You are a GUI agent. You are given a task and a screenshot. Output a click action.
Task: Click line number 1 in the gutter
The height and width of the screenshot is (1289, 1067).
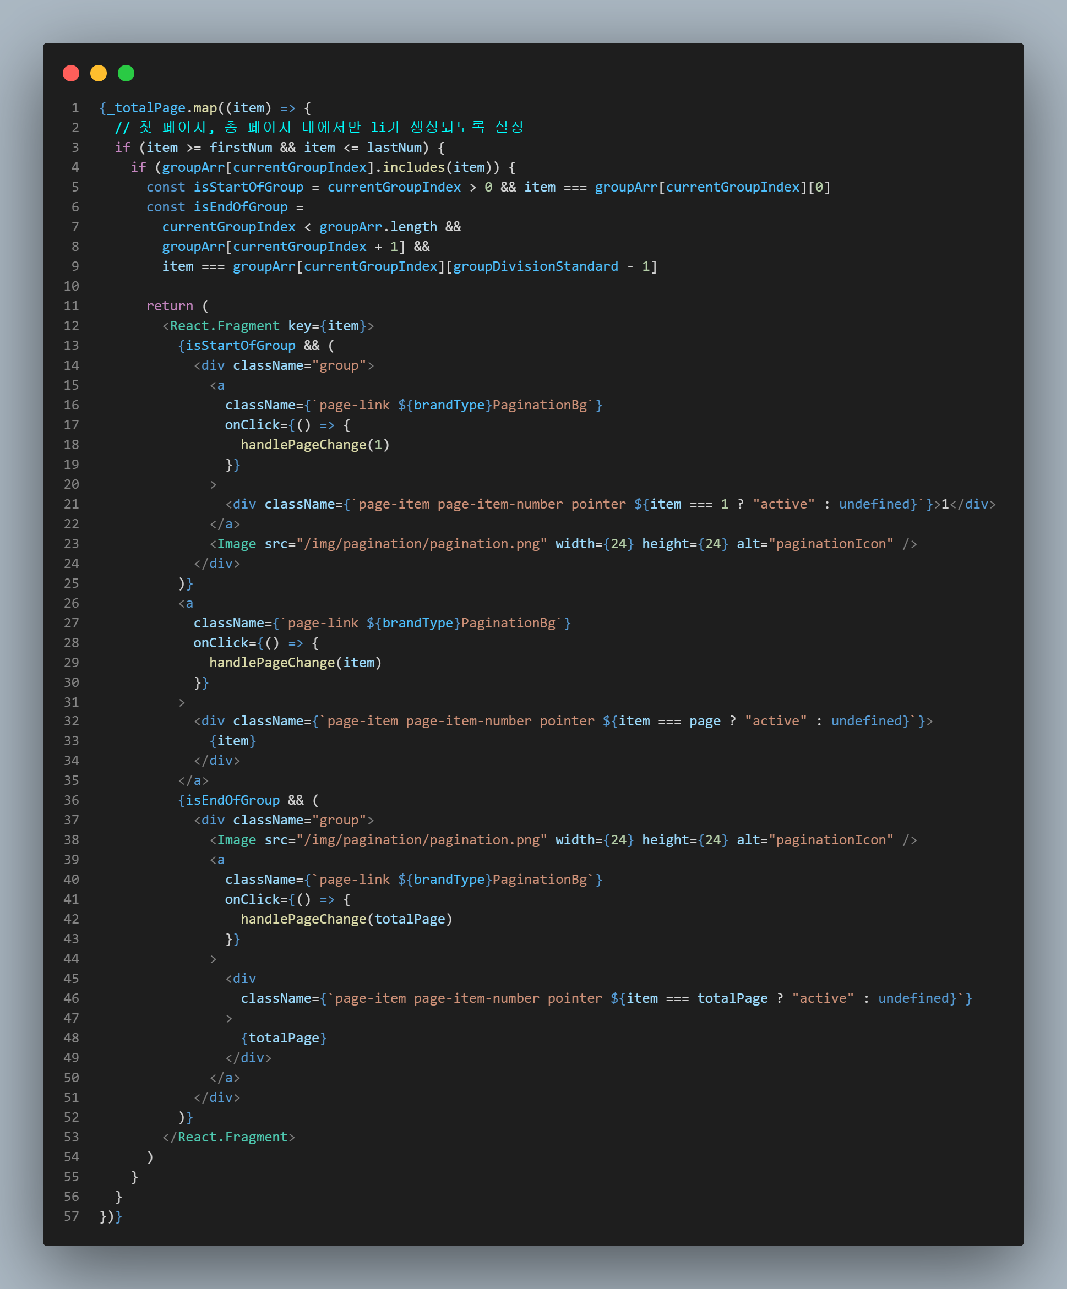(75, 108)
